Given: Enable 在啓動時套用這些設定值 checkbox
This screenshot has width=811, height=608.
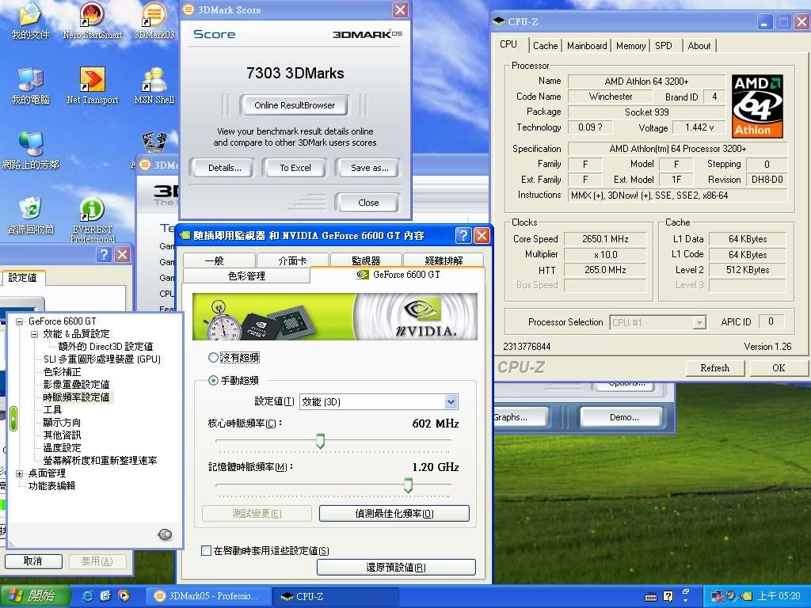Looking at the screenshot, I should click(206, 551).
